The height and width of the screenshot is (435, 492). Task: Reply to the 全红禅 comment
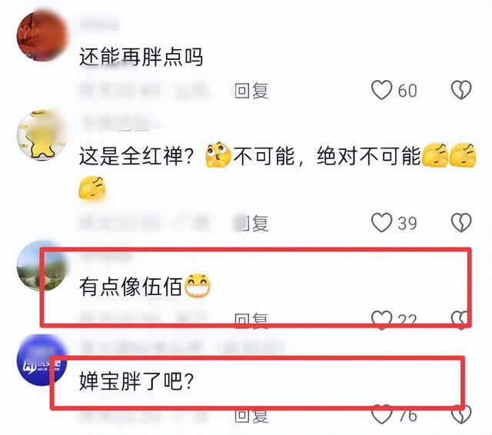pyautogui.click(x=251, y=223)
